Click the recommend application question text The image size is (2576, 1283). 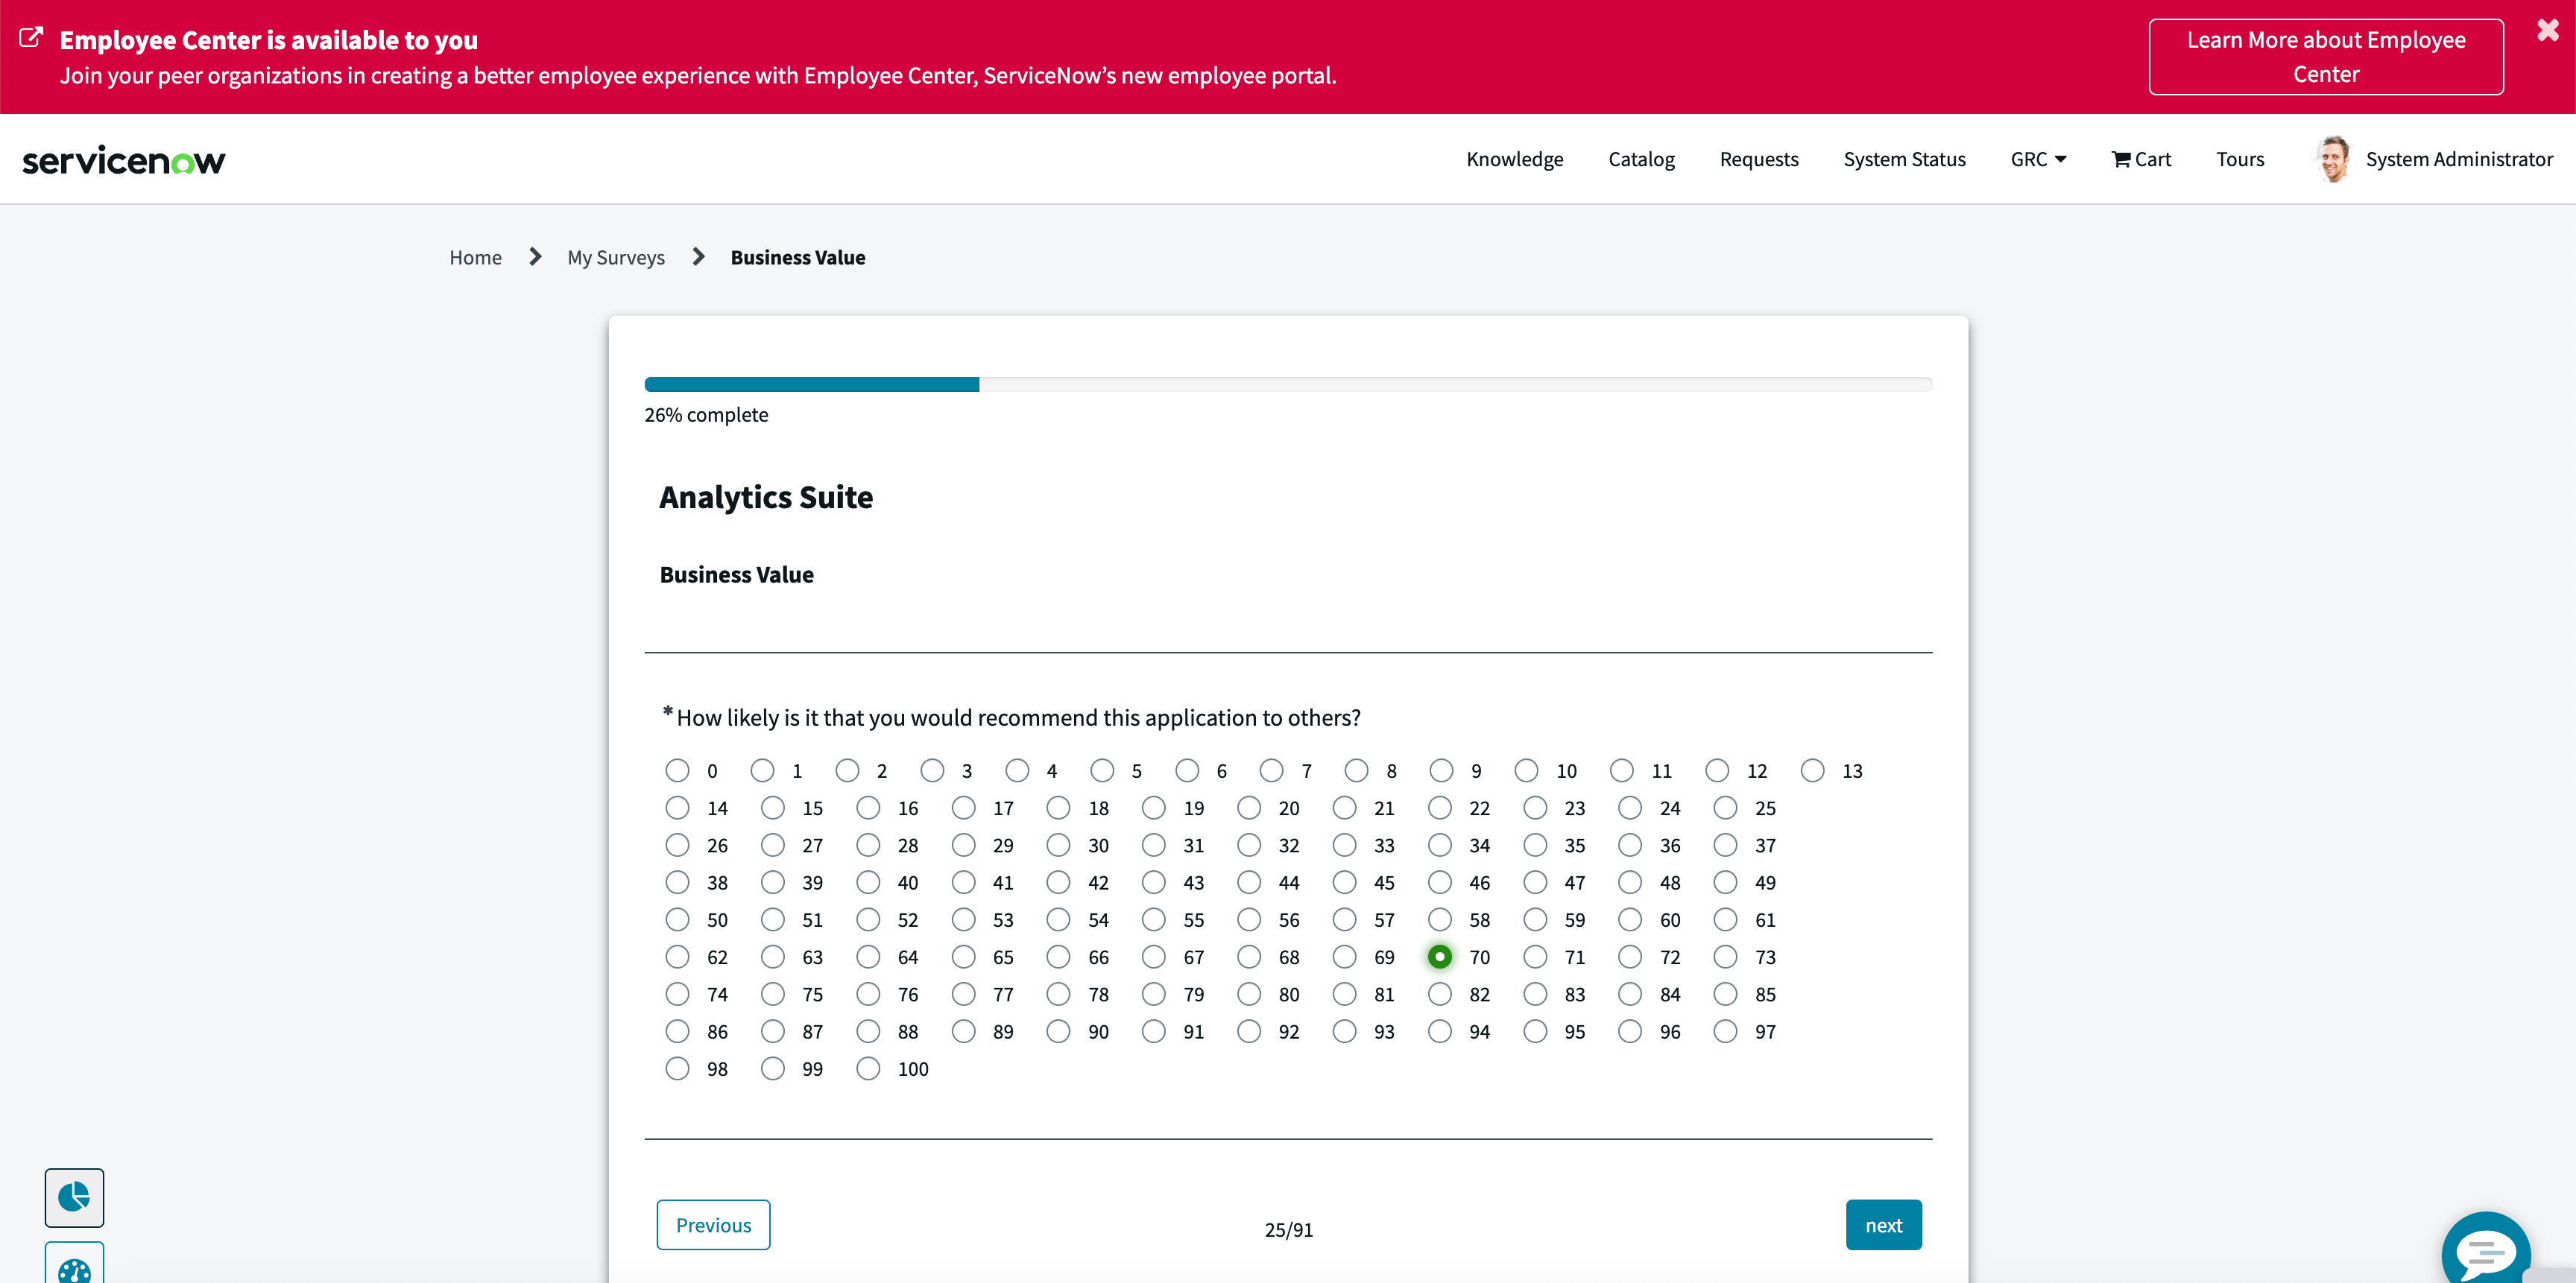click(x=1018, y=717)
